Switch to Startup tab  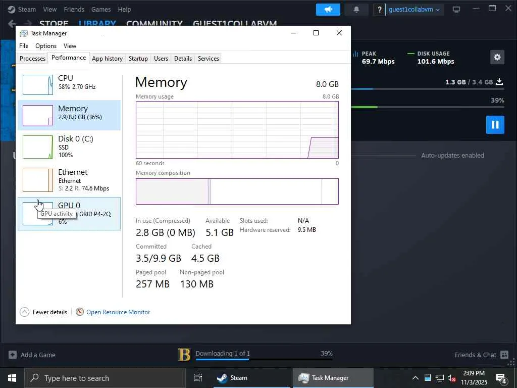tap(138, 59)
